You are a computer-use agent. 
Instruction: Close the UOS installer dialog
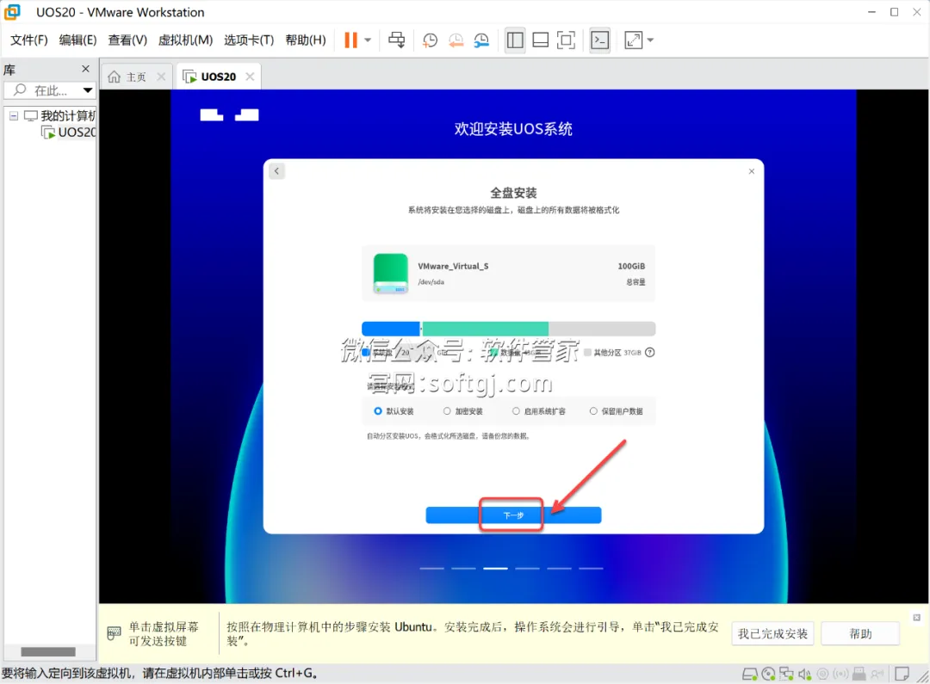(752, 171)
